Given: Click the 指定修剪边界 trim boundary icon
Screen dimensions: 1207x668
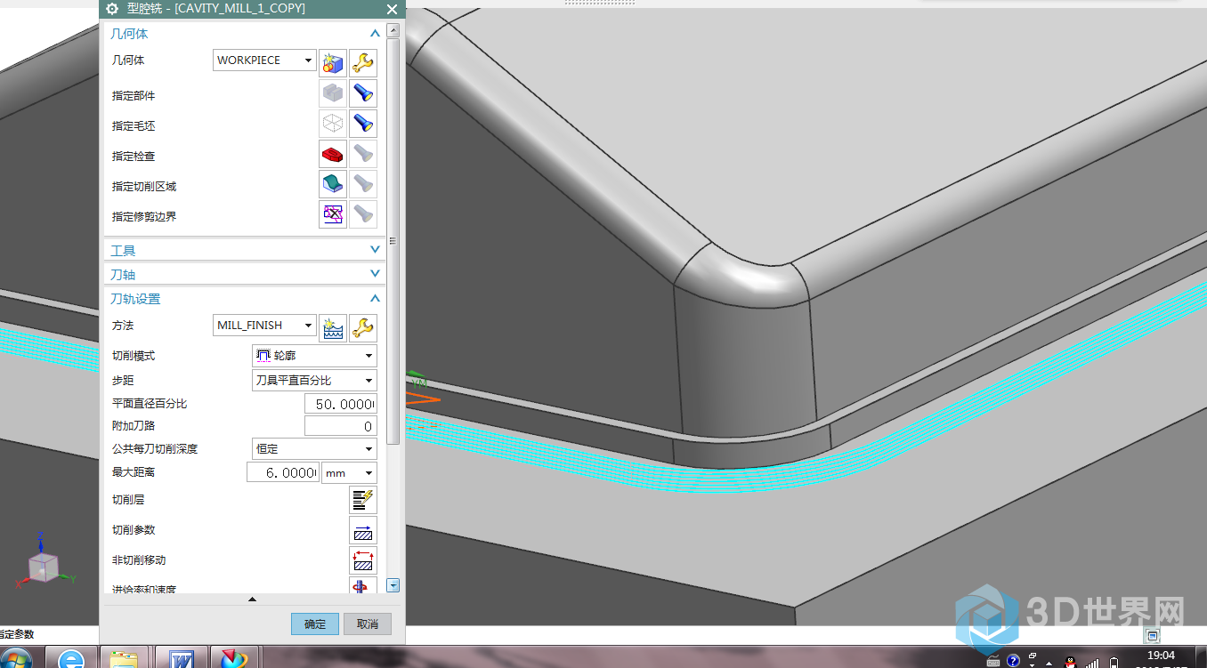Looking at the screenshot, I should 333,214.
